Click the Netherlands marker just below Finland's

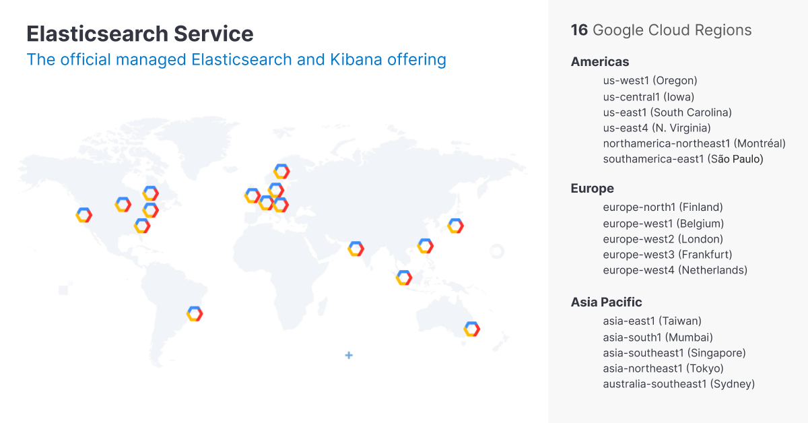[276, 191]
